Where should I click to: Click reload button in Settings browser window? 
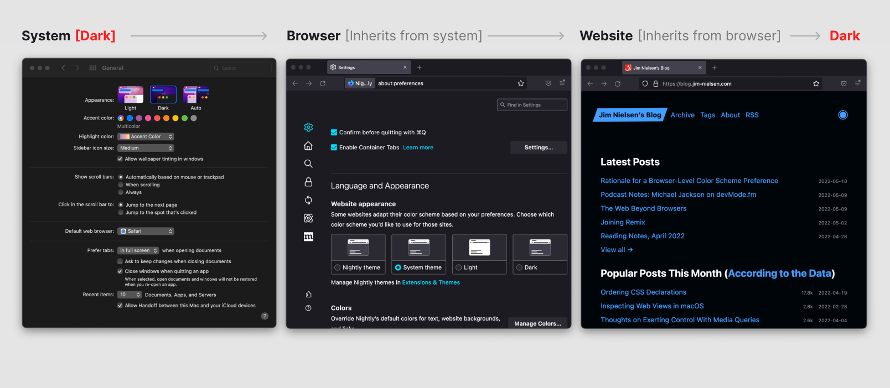coord(323,83)
